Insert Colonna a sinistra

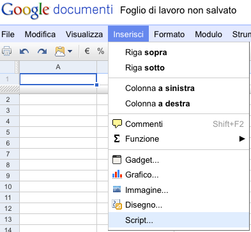[179, 88]
